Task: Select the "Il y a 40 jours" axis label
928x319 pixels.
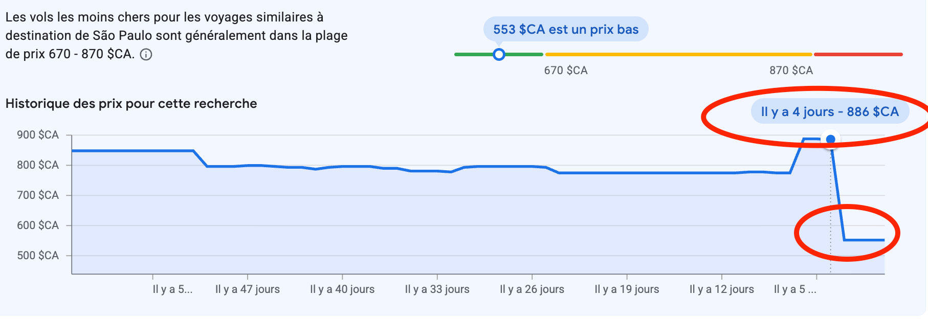Action: (342, 289)
